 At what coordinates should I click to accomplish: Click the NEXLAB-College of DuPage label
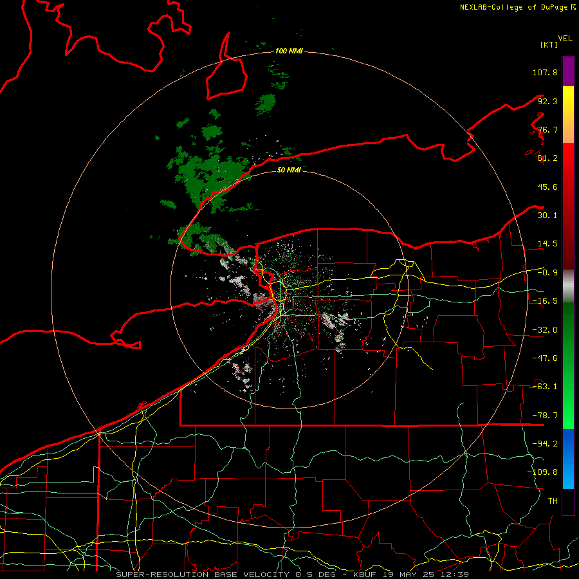(517, 7)
